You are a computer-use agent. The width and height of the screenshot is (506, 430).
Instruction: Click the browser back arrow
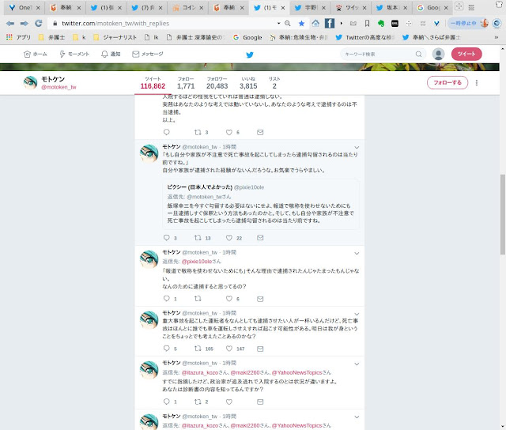10,23
